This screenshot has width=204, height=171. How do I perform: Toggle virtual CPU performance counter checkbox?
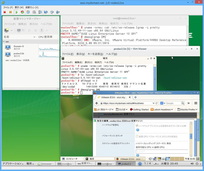(137, 136)
